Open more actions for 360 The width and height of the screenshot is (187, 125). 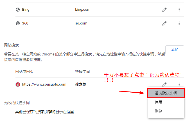click(179, 23)
